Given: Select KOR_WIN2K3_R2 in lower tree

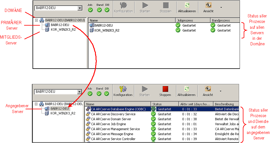Looking at the screenshot, I should tap(63, 113).
